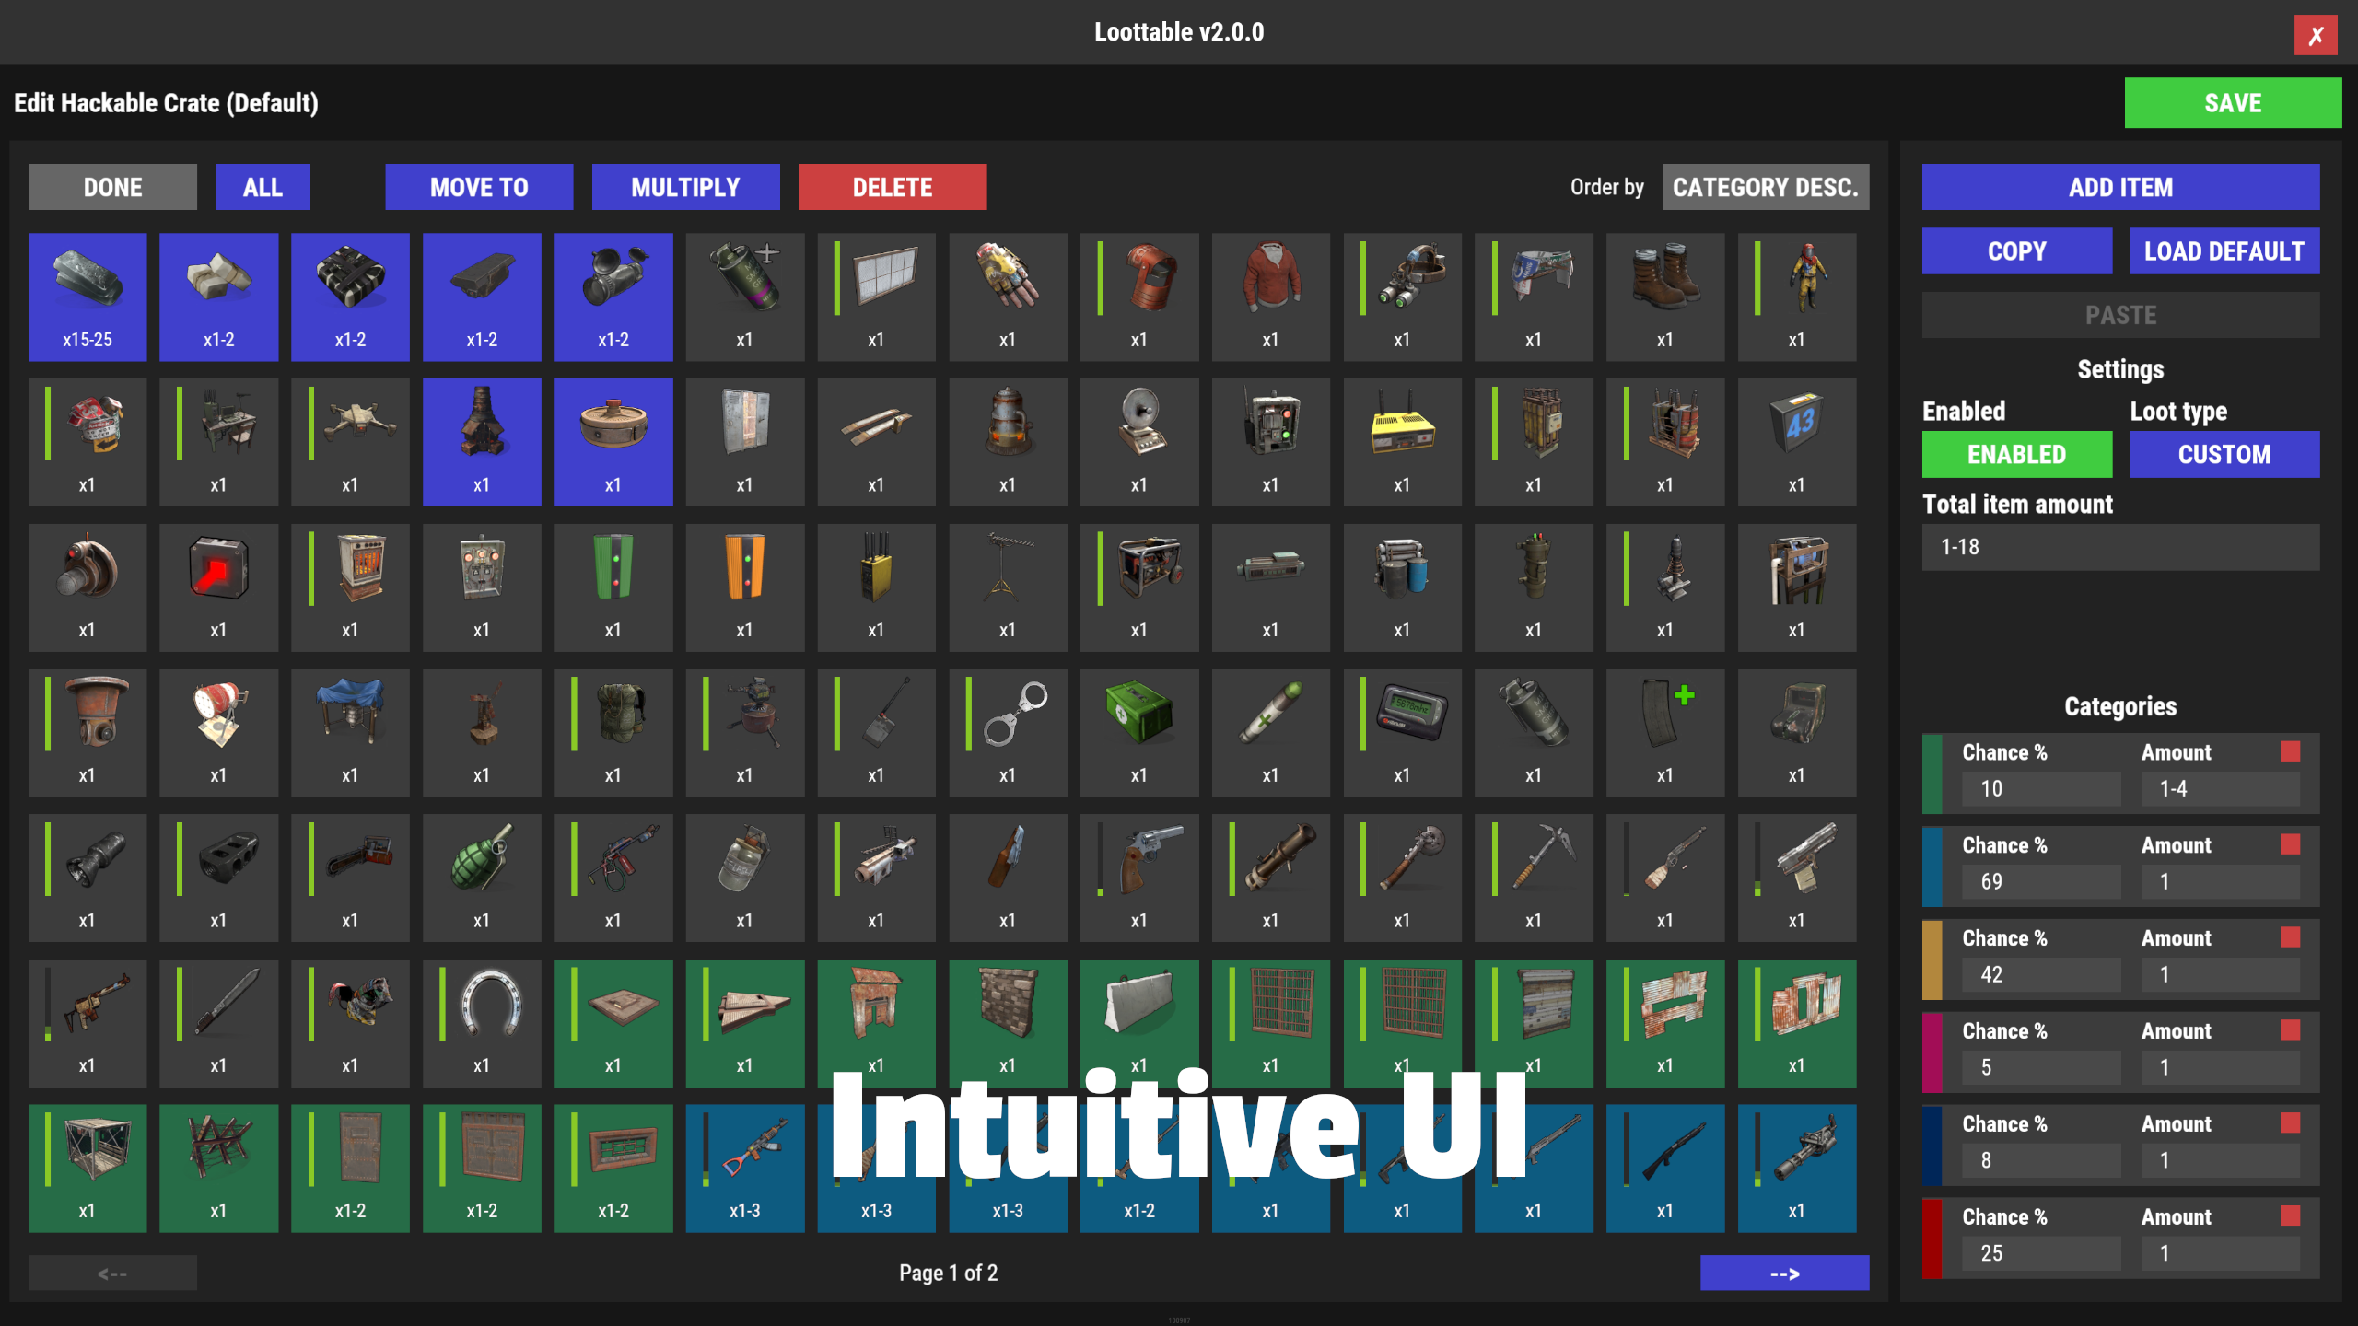Go to next page with arrow
The width and height of the screenshot is (2358, 1326).
pos(1784,1274)
